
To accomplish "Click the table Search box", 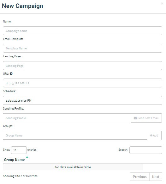I will [146, 150].
